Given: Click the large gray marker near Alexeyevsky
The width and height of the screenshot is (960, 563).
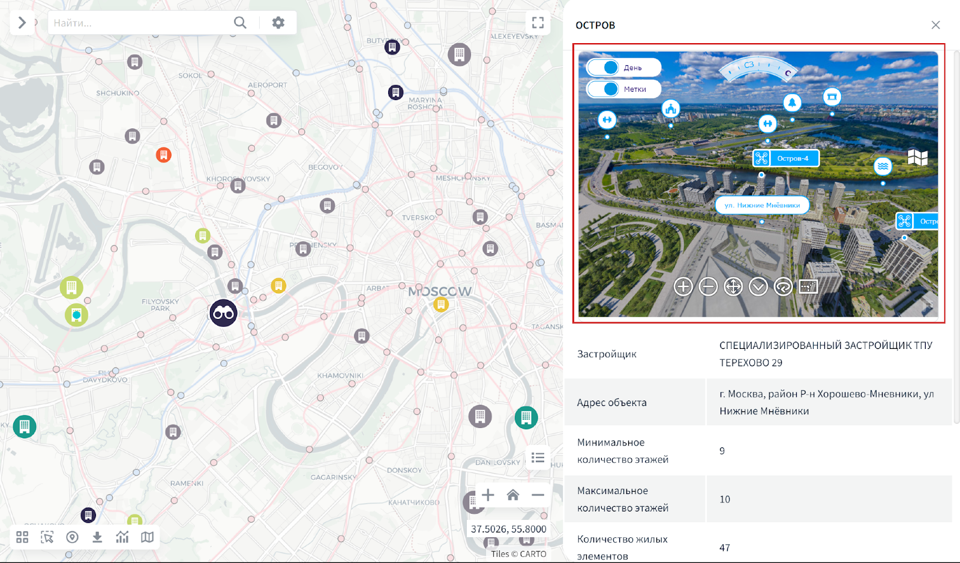Looking at the screenshot, I should tap(460, 55).
